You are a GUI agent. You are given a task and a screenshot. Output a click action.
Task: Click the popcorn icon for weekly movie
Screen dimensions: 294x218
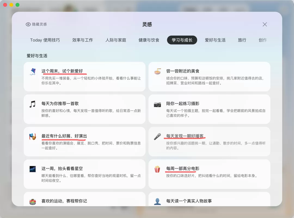tap(157, 169)
